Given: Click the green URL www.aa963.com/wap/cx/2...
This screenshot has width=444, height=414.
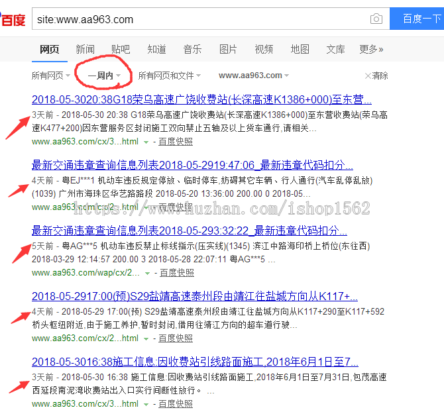Looking at the screenshot, I should [85, 273].
